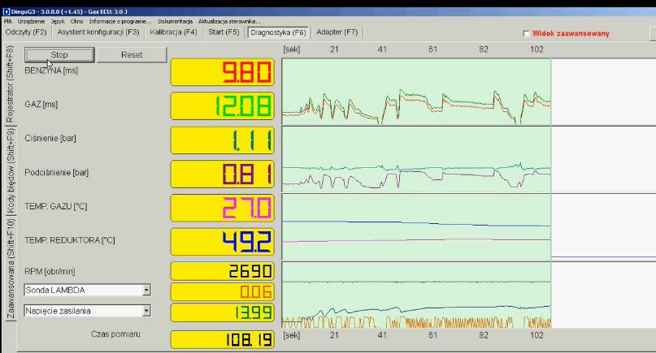Click the Ciśnienie 1.11 readout
This screenshot has width=656, height=353.
tap(223, 140)
